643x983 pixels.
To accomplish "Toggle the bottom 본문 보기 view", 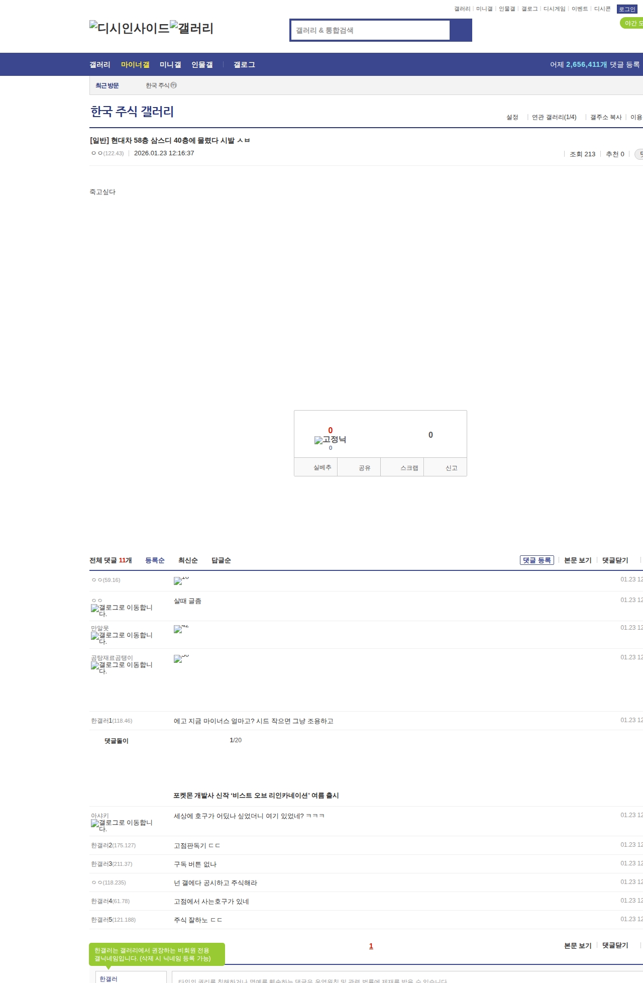I will [578, 946].
